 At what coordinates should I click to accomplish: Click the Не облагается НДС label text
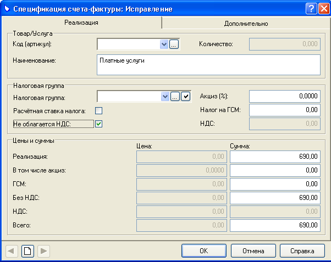(x=42, y=124)
